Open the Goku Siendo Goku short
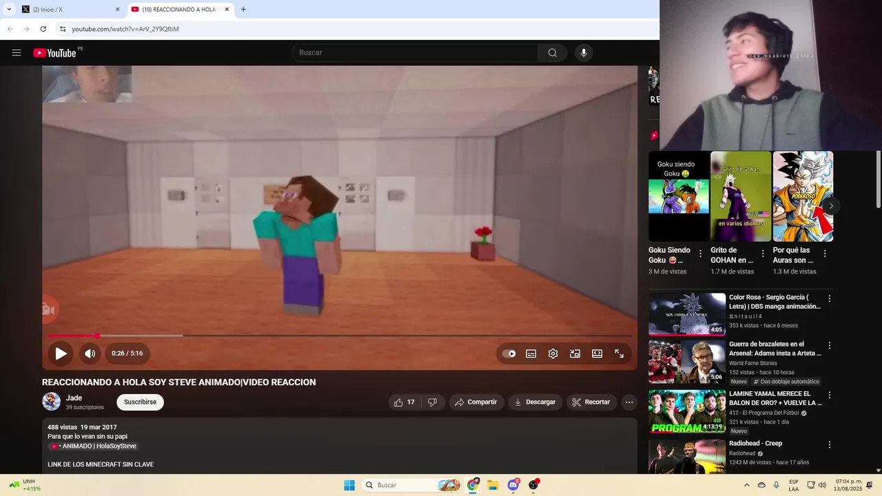 [x=679, y=196]
